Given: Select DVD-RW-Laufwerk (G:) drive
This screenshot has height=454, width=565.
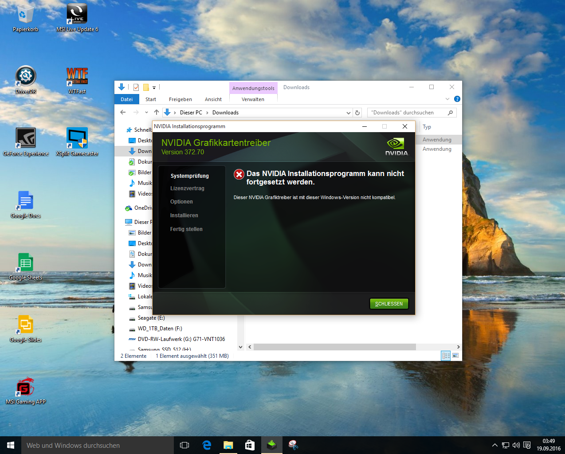Looking at the screenshot, I should coord(181,339).
